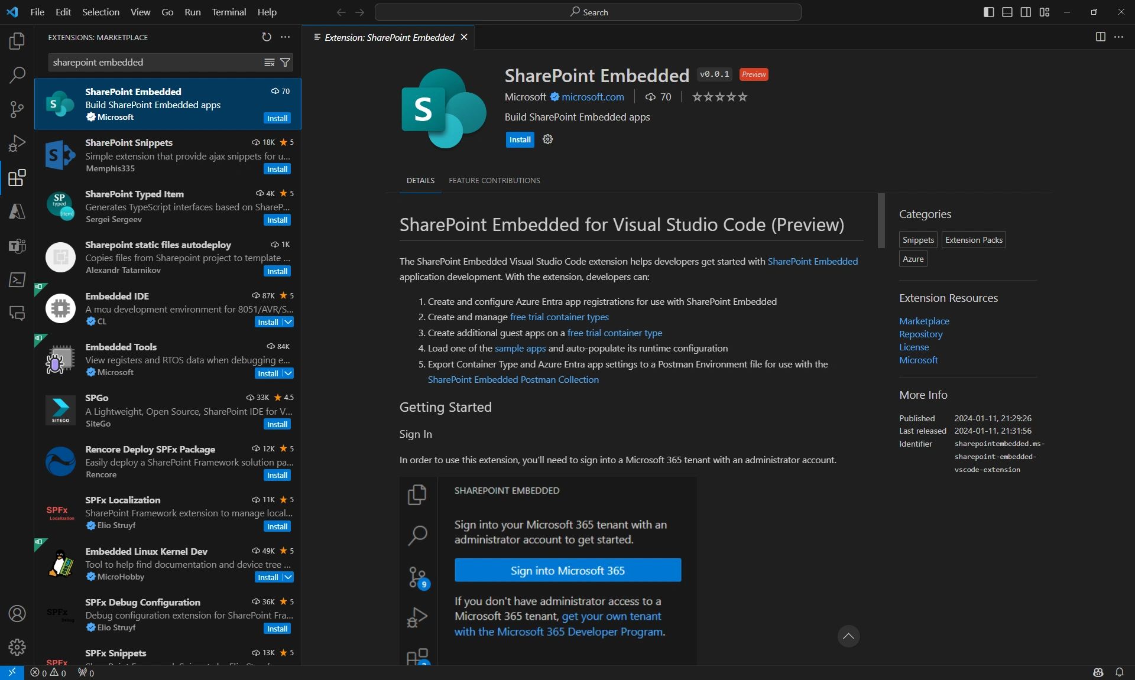The image size is (1135, 680).
Task: Toggle the secondary side bar
Action: click(1026, 12)
